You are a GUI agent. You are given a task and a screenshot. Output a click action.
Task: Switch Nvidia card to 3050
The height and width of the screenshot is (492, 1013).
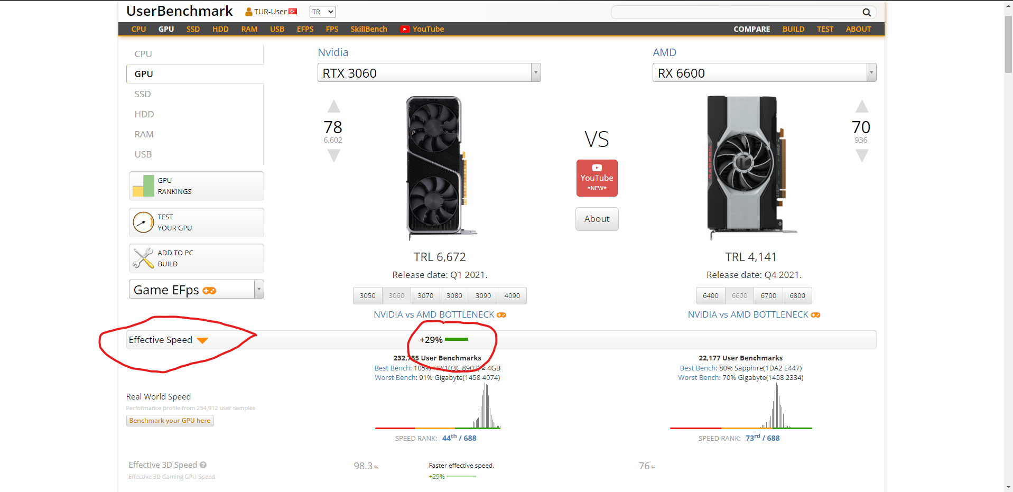tap(368, 296)
